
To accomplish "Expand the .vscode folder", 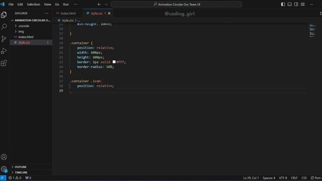I will (31, 26).
